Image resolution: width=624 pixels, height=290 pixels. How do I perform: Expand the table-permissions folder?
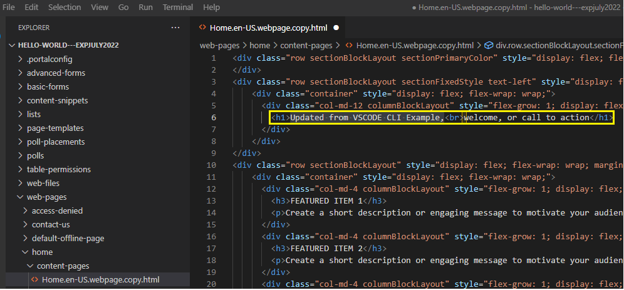click(x=58, y=169)
